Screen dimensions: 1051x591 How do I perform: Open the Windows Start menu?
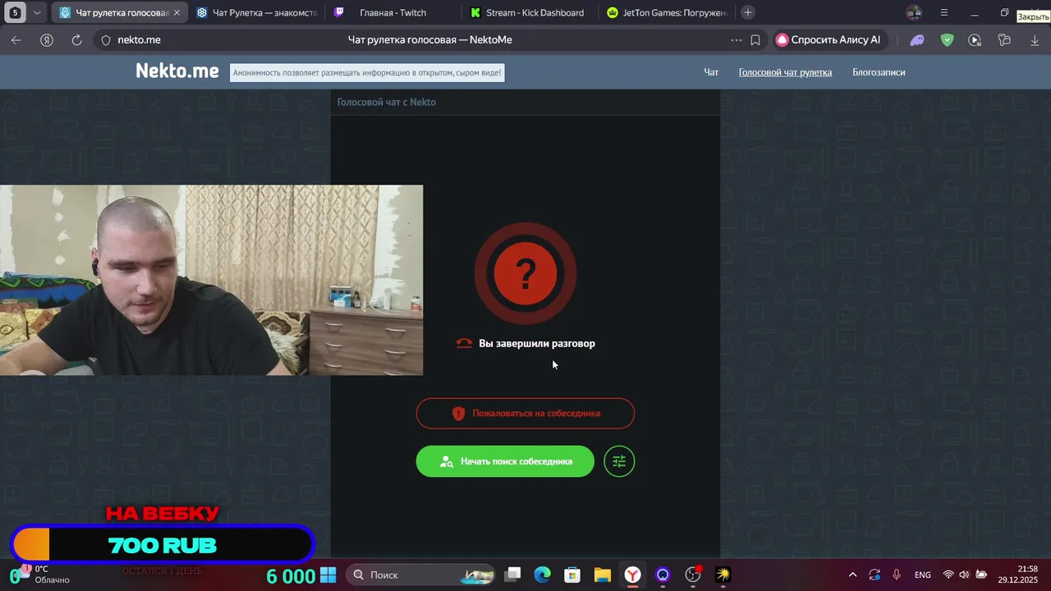point(328,575)
